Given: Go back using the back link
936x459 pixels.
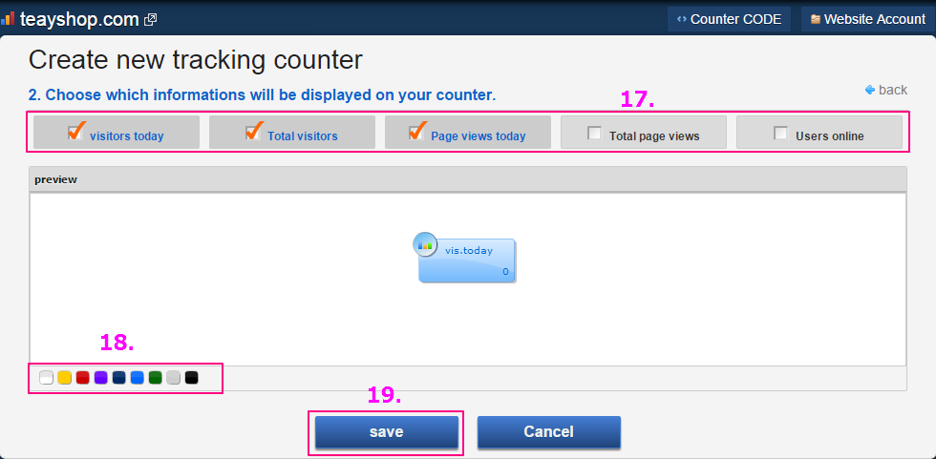Looking at the screenshot, I should (886, 90).
